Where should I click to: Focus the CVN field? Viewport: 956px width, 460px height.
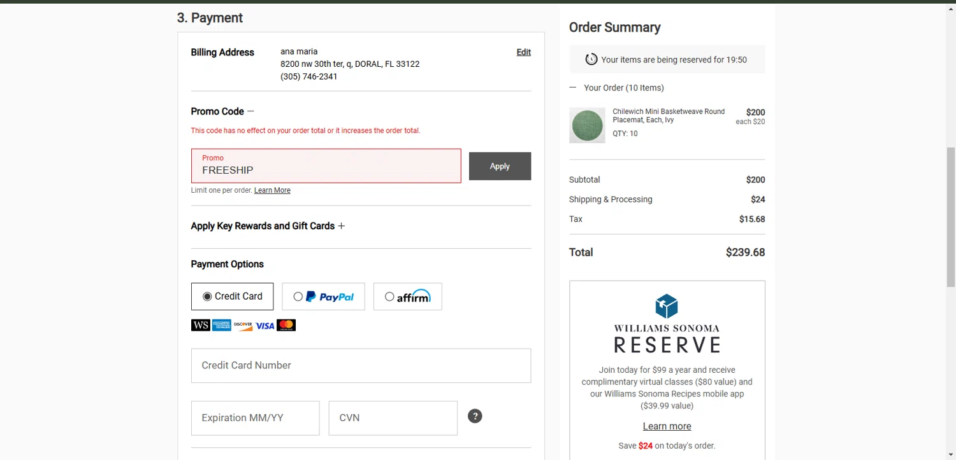pos(393,418)
